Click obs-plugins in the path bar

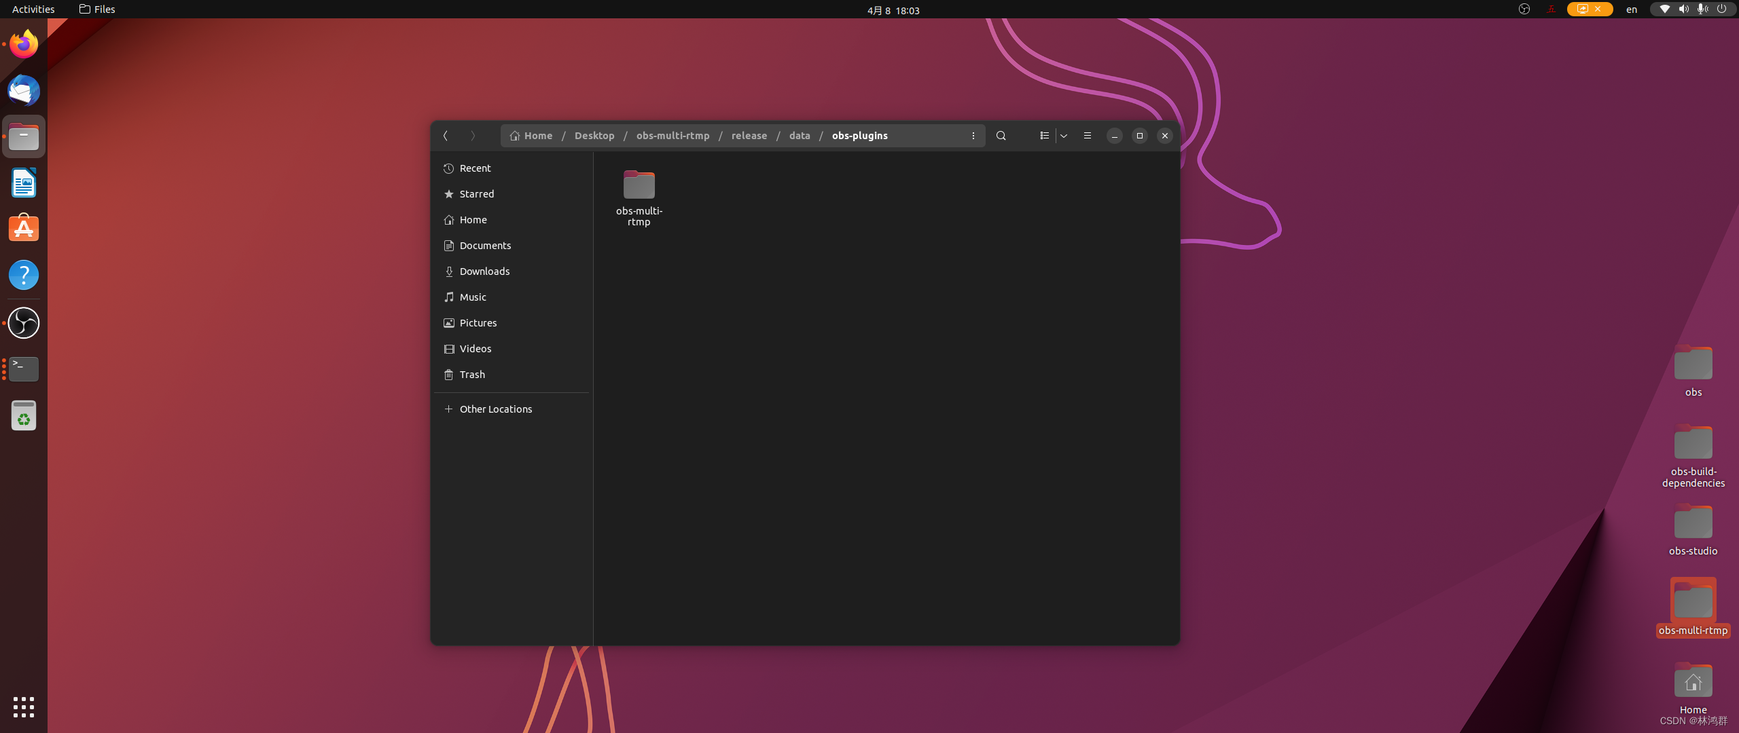(x=859, y=136)
